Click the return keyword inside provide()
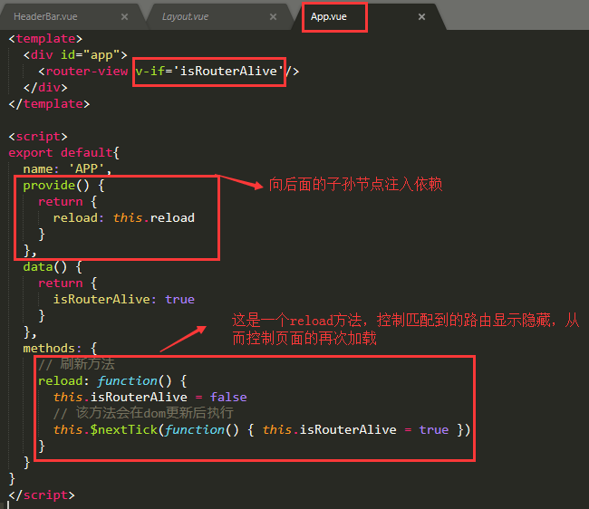Viewport: 589px width, 509px height. (x=61, y=202)
